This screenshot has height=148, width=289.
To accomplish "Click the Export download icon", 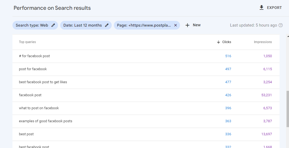I will (261, 8).
